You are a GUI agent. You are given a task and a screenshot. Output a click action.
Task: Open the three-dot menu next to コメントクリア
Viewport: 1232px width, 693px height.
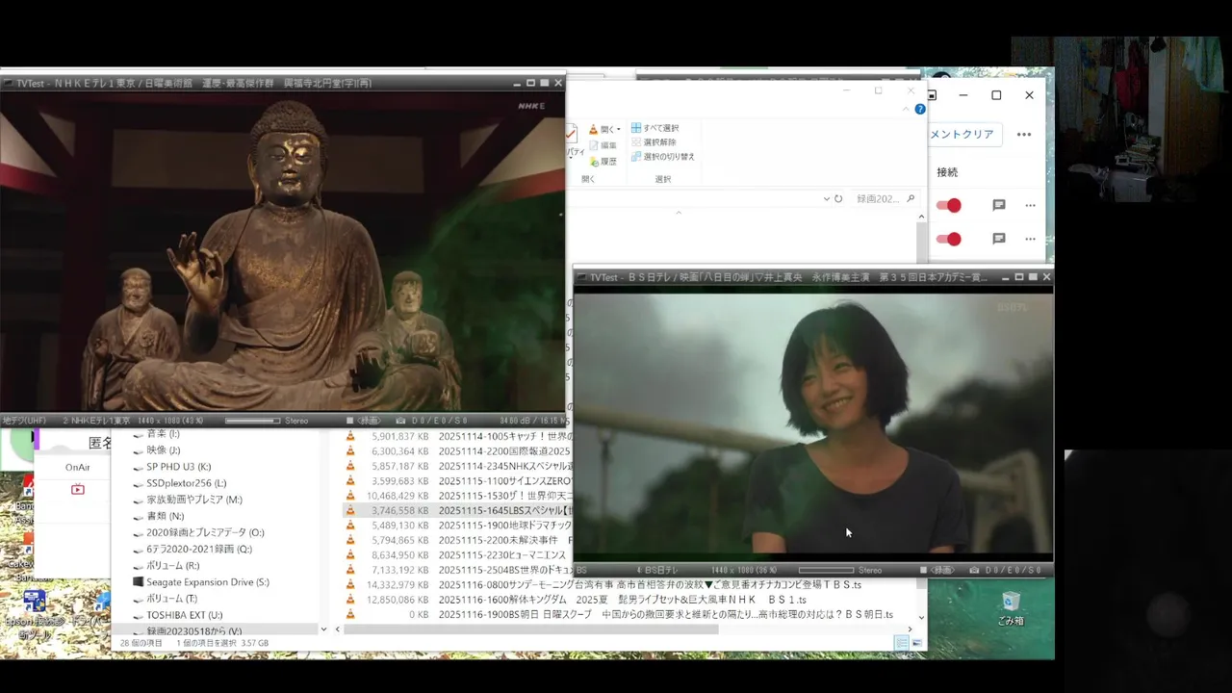tap(1024, 134)
